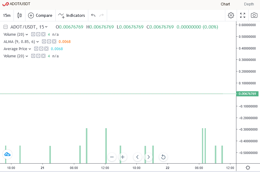The width and height of the screenshot is (260, 172).
Task: Expand the first Volume (20) dropdown arrow
Action: (x=27, y=35)
